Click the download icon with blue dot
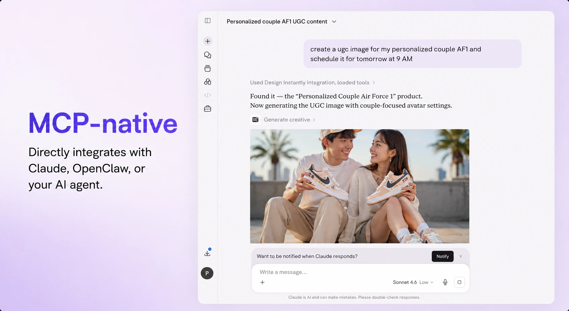The width and height of the screenshot is (569, 311). click(x=207, y=253)
